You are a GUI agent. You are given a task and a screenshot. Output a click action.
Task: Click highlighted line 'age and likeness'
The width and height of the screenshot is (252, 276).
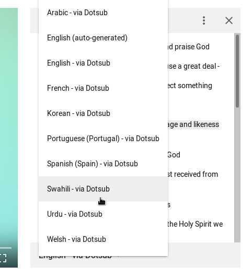coord(193,125)
